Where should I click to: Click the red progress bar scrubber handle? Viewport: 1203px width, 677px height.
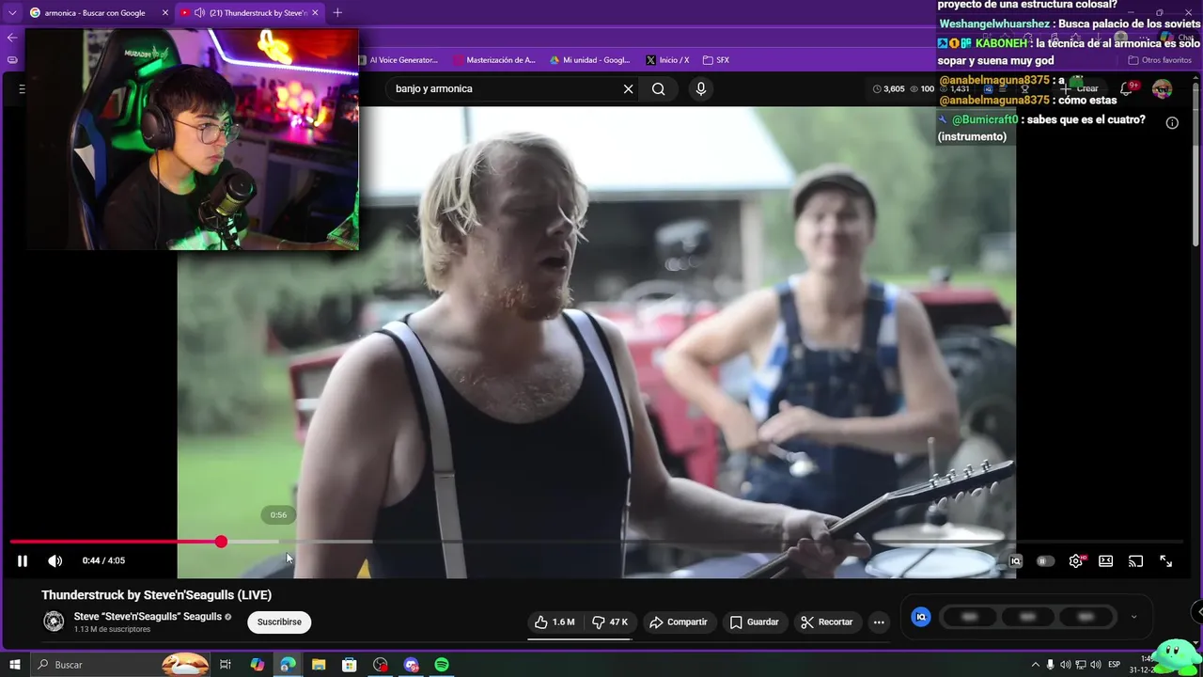pos(221,542)
